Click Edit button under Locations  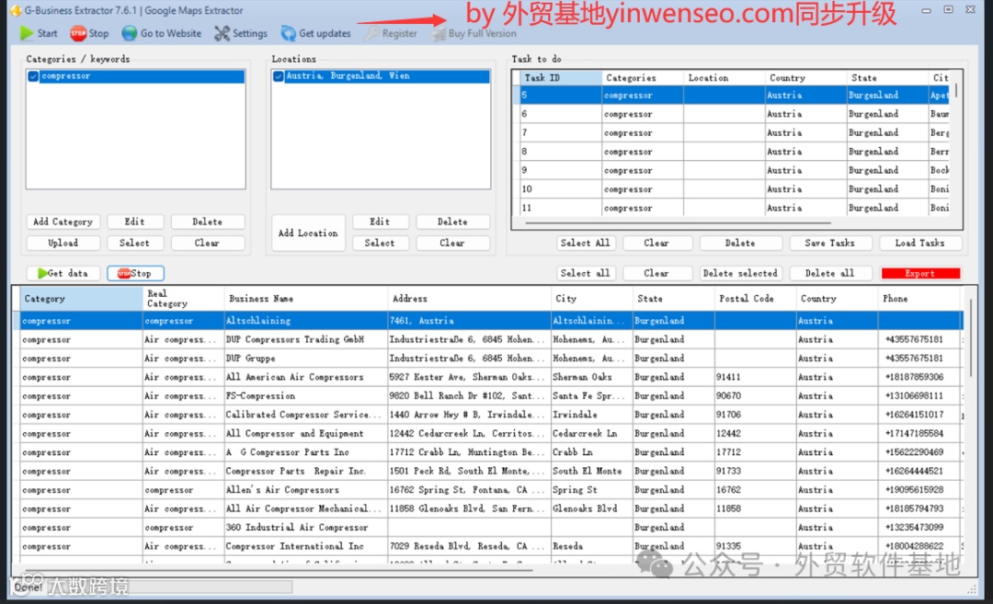pyautogui.click(x=380, y=222)
